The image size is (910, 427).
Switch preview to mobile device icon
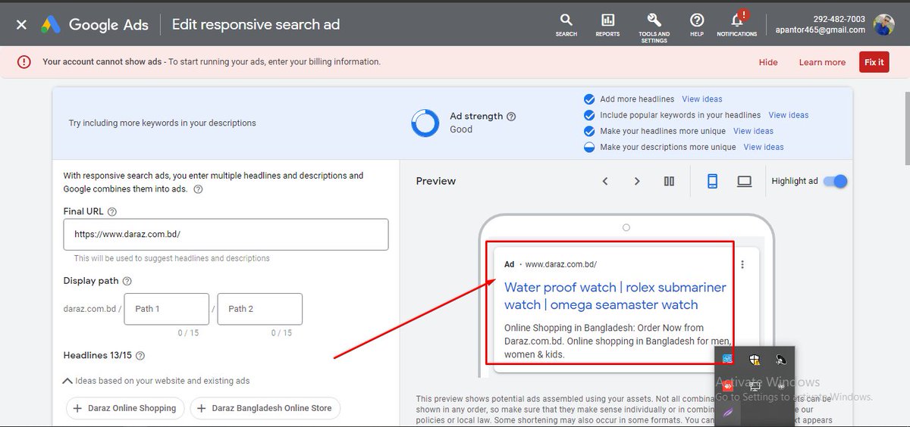pos(712,182)
